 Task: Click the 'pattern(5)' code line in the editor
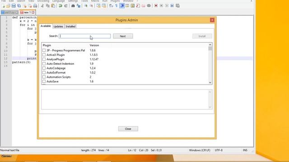[x=21, y=62]
